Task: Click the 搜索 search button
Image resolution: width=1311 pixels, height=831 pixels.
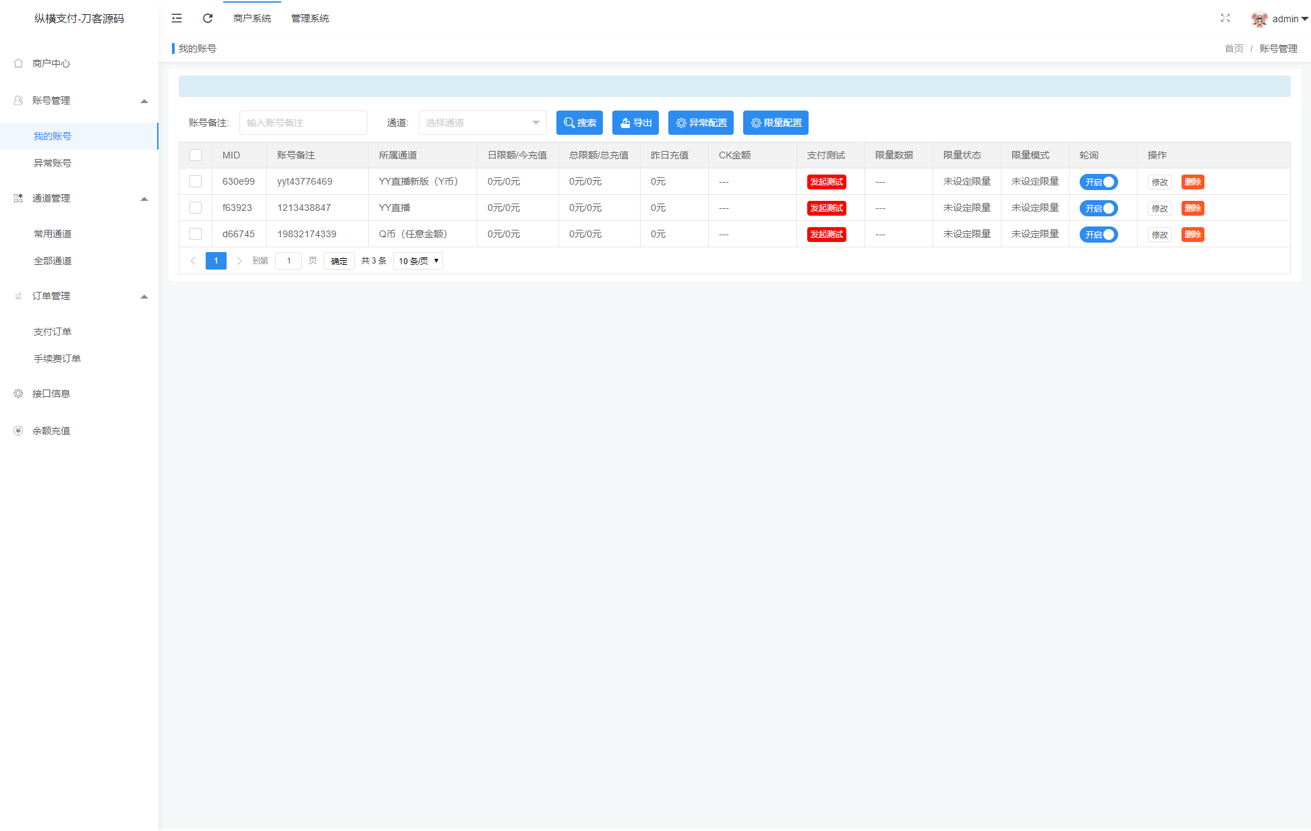Action: click(579, 123)
